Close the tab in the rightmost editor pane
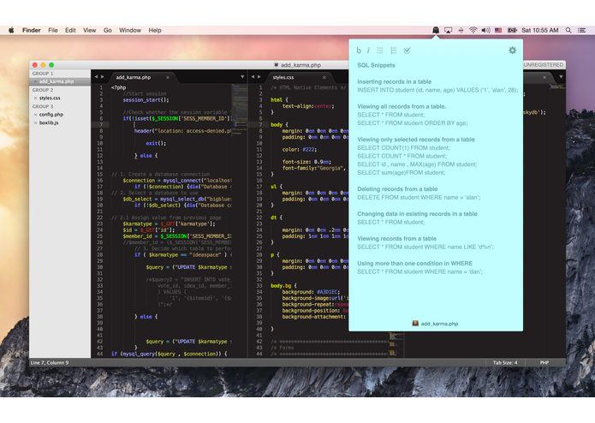Screen dimensions: 595x423 544,77
